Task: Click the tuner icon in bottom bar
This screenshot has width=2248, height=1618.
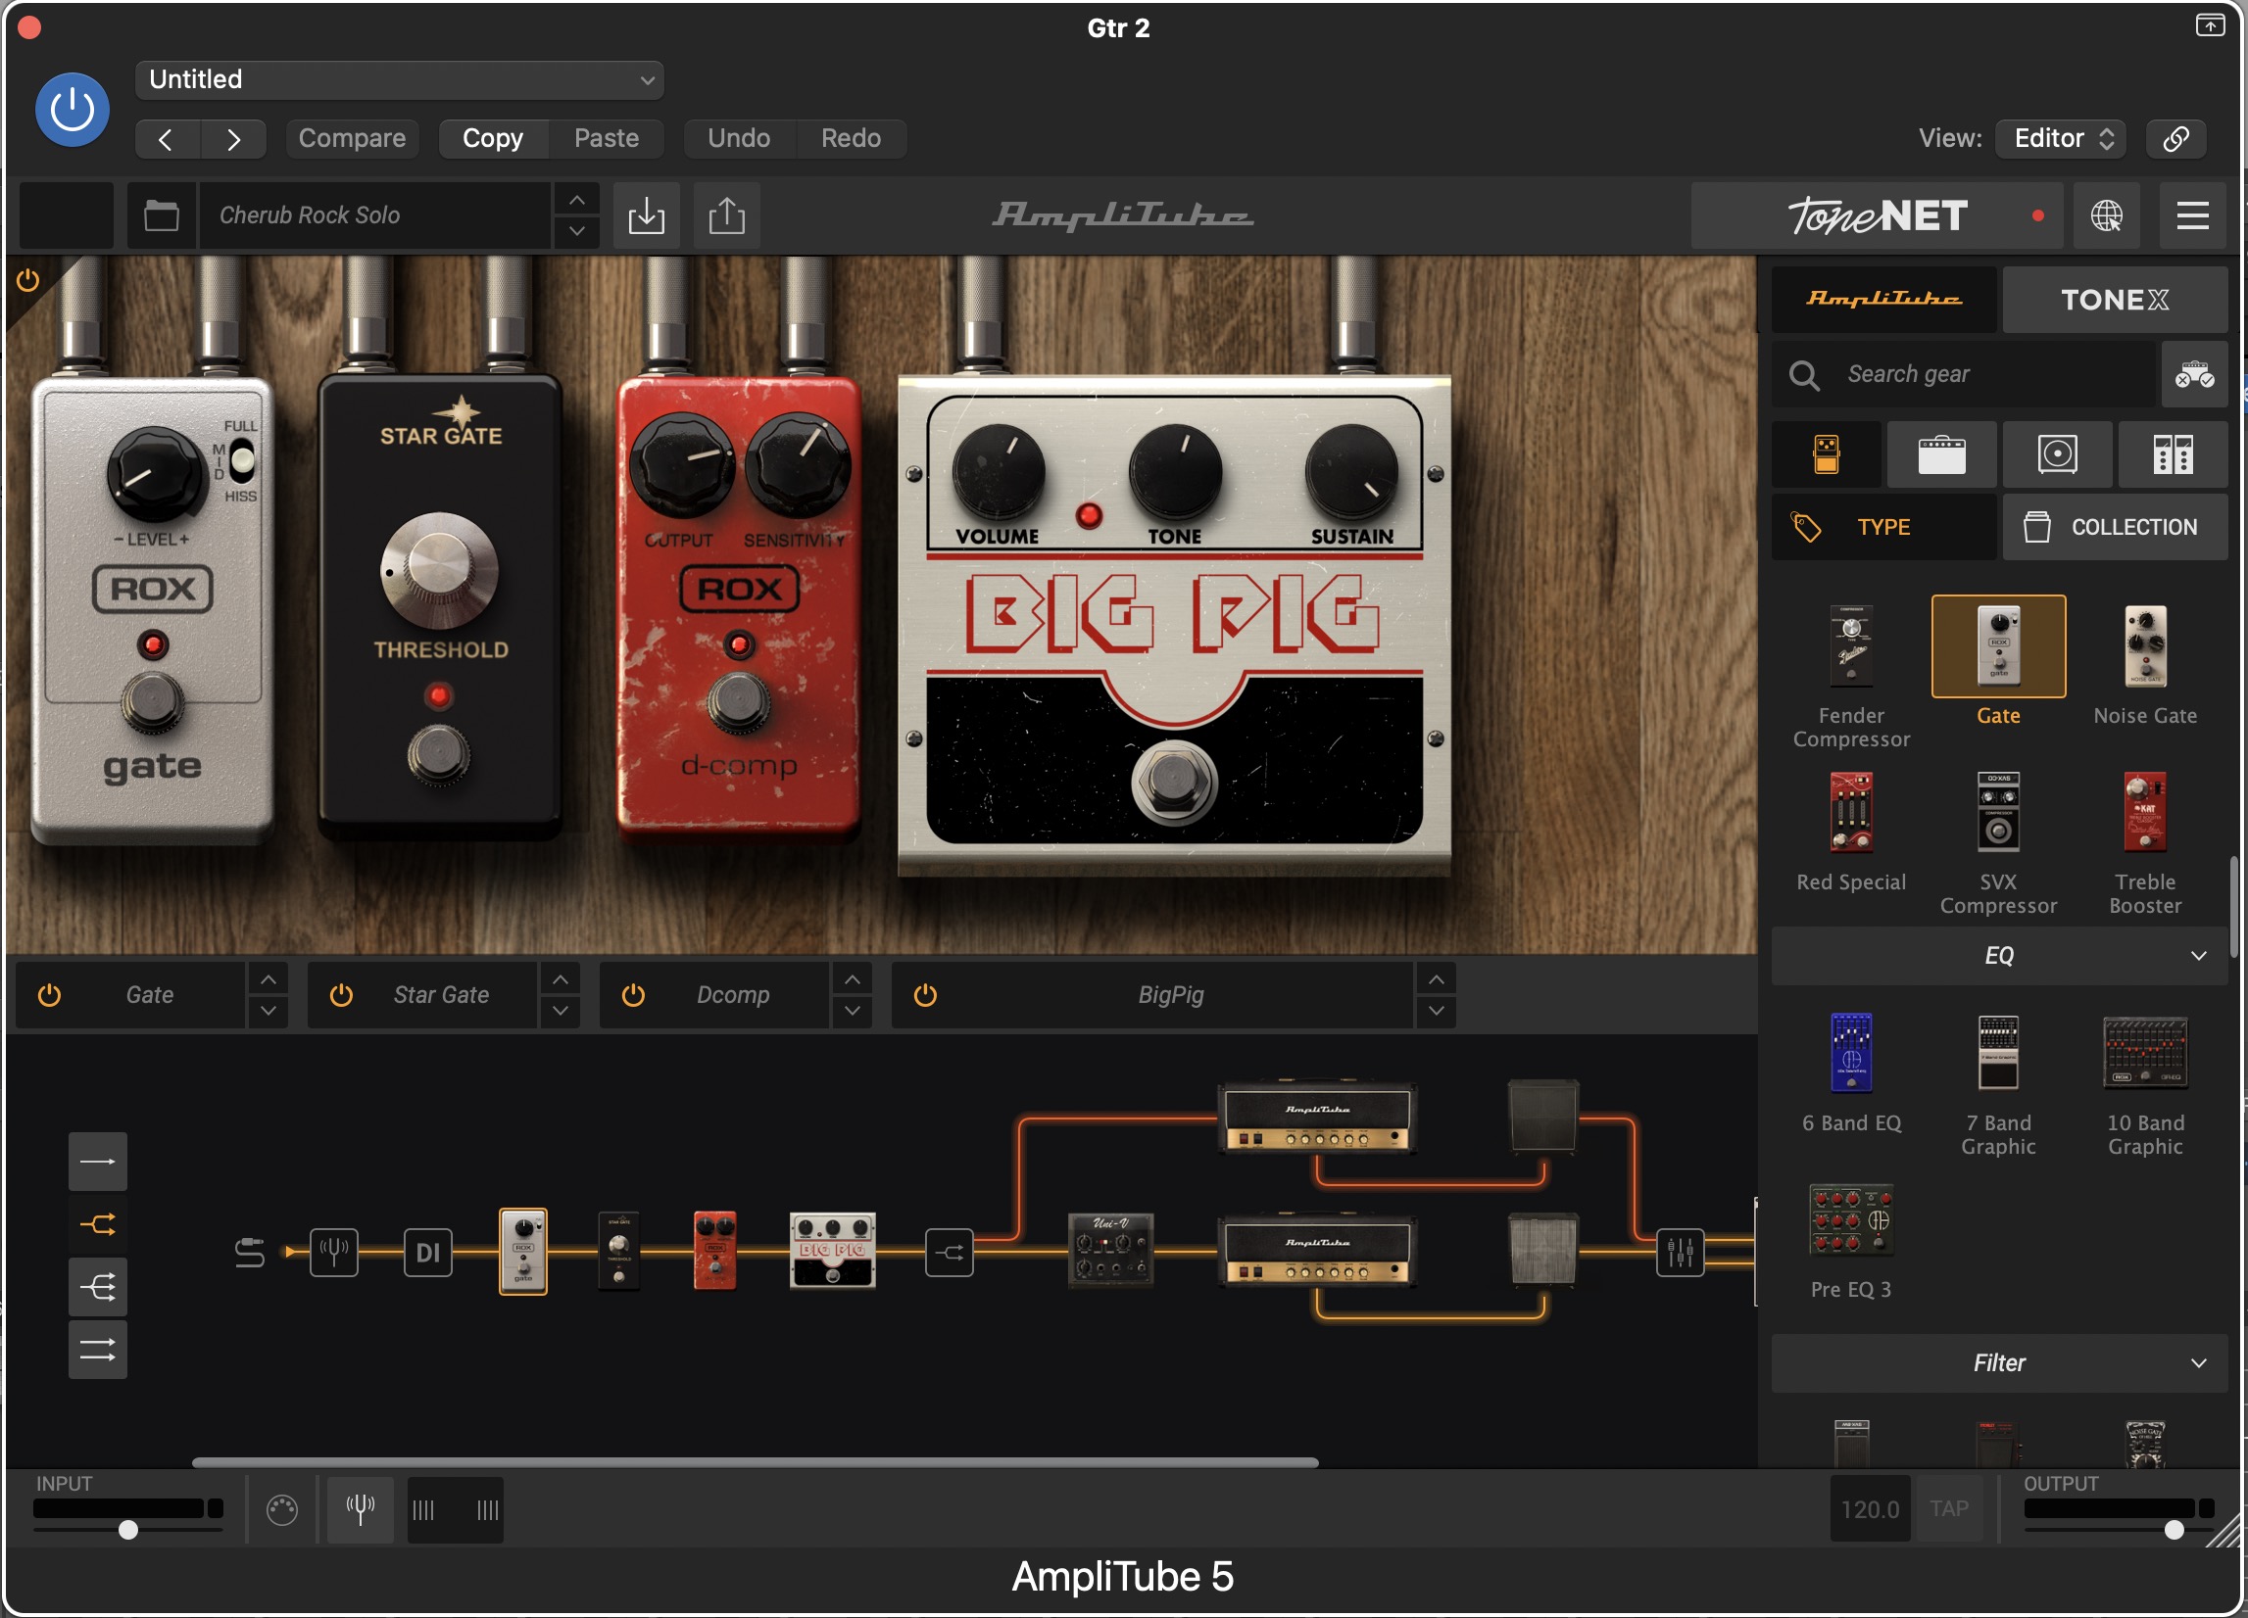Action: pos(360,1509)
